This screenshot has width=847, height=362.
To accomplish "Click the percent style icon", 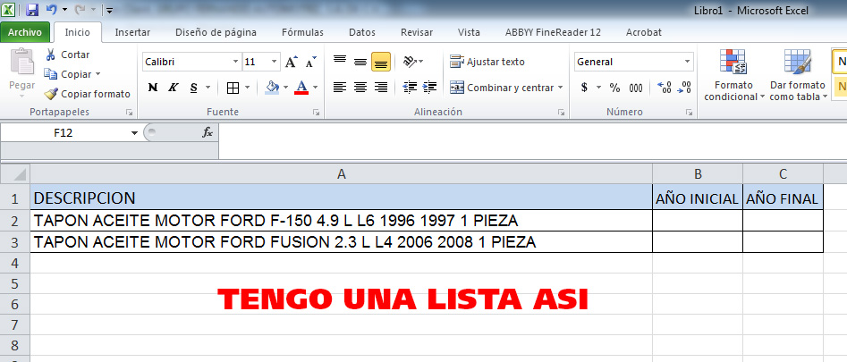I will tap(614, 88).
